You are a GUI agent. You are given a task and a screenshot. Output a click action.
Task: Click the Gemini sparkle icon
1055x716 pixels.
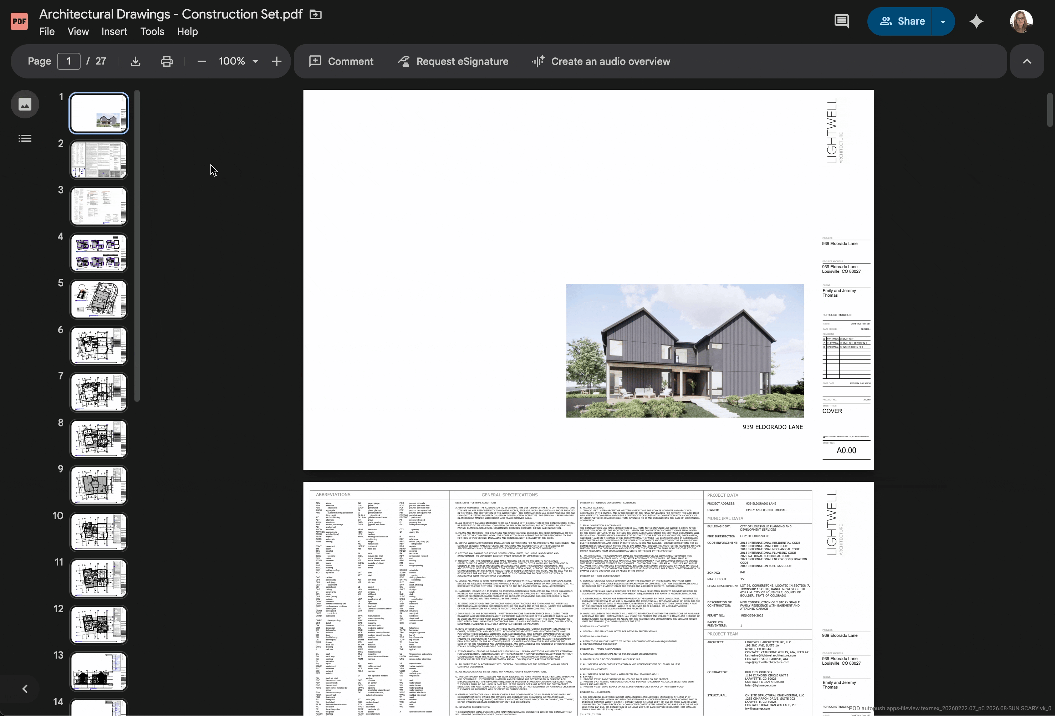(x=977, y=21)
